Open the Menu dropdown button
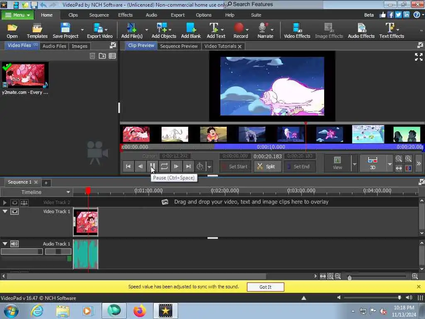Image resolution: width=425 pixels, height=319 pixels. coord(17,15)
